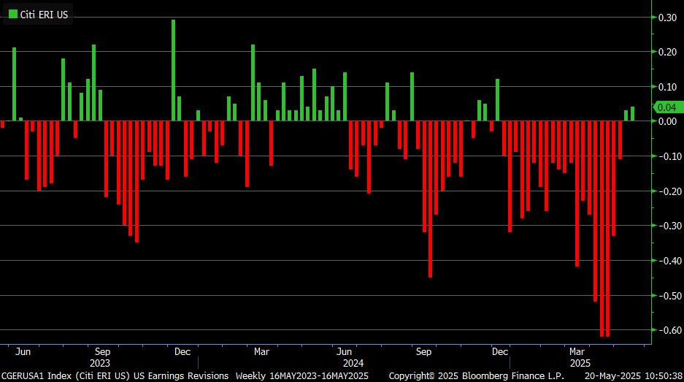Click the 0.20 y-axis label

667,53
